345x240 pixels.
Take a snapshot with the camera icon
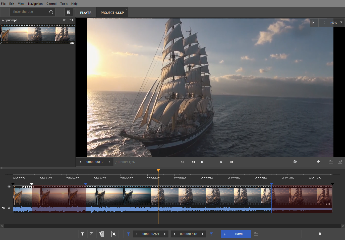point(340,162)
